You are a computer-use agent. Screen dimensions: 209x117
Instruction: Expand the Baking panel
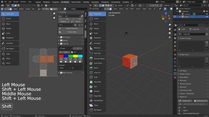click(65, 40)
